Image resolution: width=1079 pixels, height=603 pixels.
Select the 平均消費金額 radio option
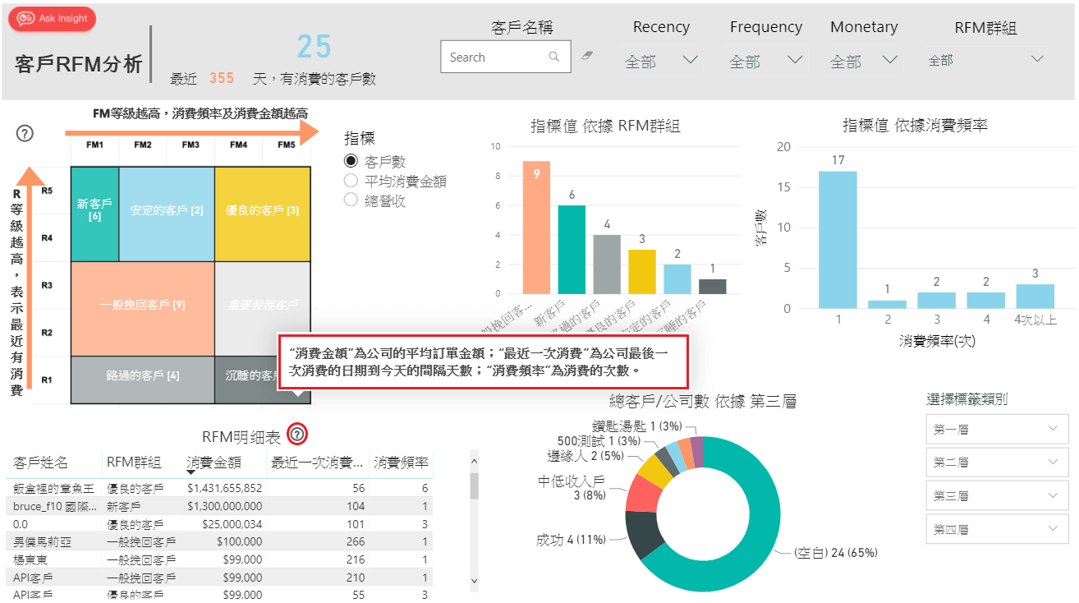pos(351,182)
